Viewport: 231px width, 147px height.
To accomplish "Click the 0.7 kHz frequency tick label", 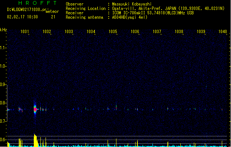I will 3,121.
